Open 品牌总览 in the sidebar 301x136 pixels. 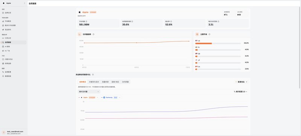point(14,13)
